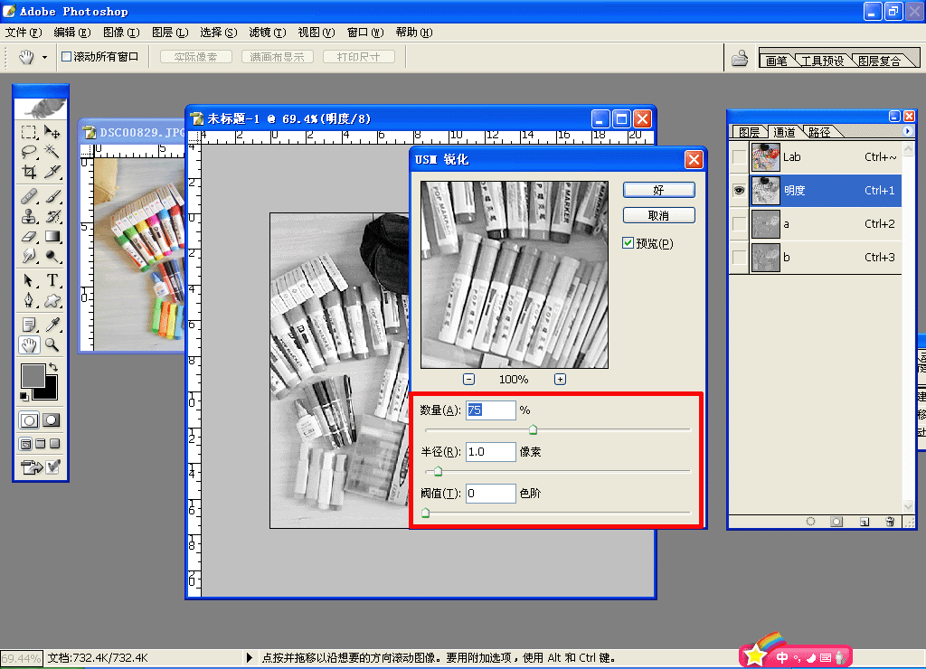This screenshot has height=669, width=926.
Task: Select the Lasso tool
Action: 29,152
